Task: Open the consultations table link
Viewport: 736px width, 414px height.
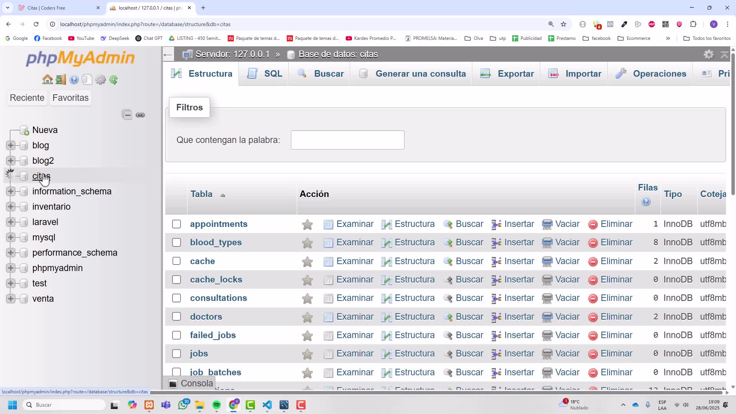Action: [x=219, y=298]
